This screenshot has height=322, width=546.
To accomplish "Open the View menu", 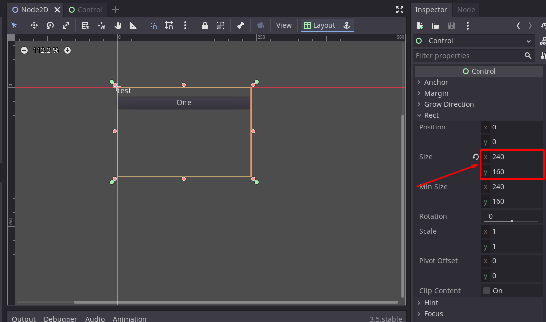I will 284,25.
